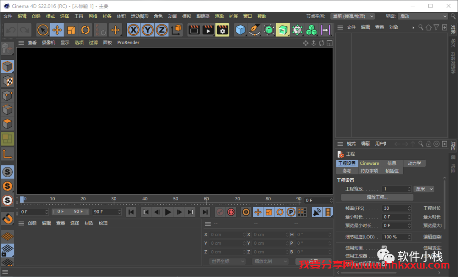Viewport: 458px width, 277px height.
Task: Add a Cube primitive object
Action: [240, 30]
